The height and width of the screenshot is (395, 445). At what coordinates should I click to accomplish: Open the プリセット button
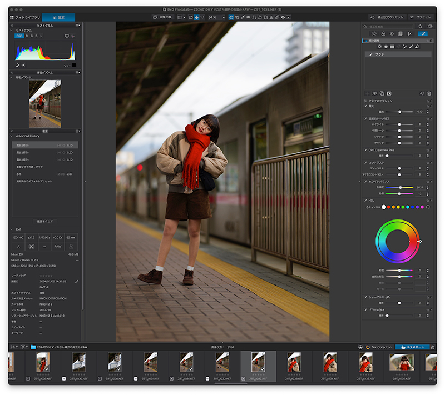(421, 17)
